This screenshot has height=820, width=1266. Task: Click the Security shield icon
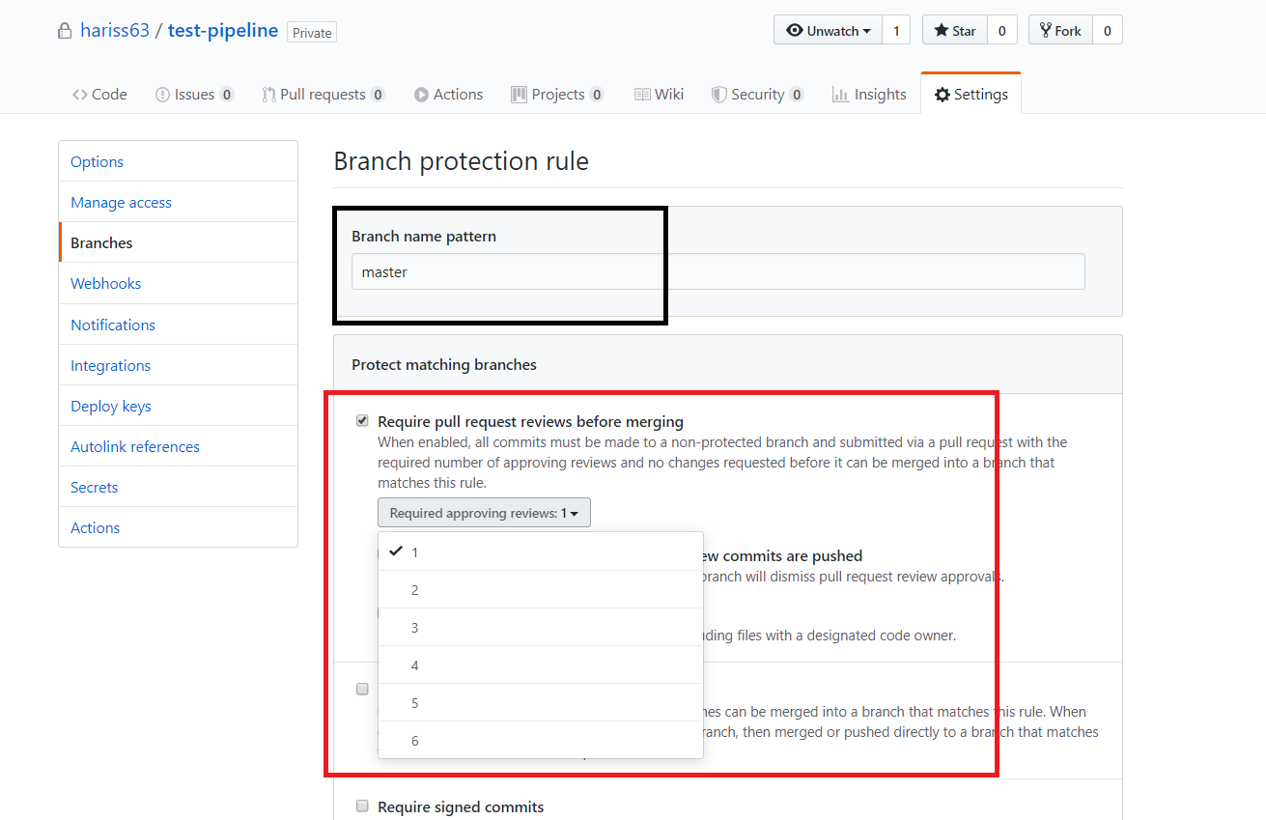pos(719,94)
